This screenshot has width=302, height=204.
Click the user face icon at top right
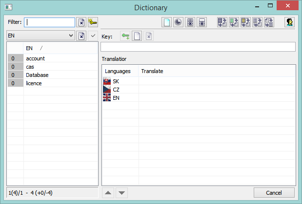tap(289, 22)
